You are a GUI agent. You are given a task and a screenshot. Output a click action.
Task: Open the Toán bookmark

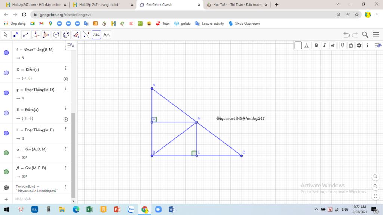tap(163, 24)
